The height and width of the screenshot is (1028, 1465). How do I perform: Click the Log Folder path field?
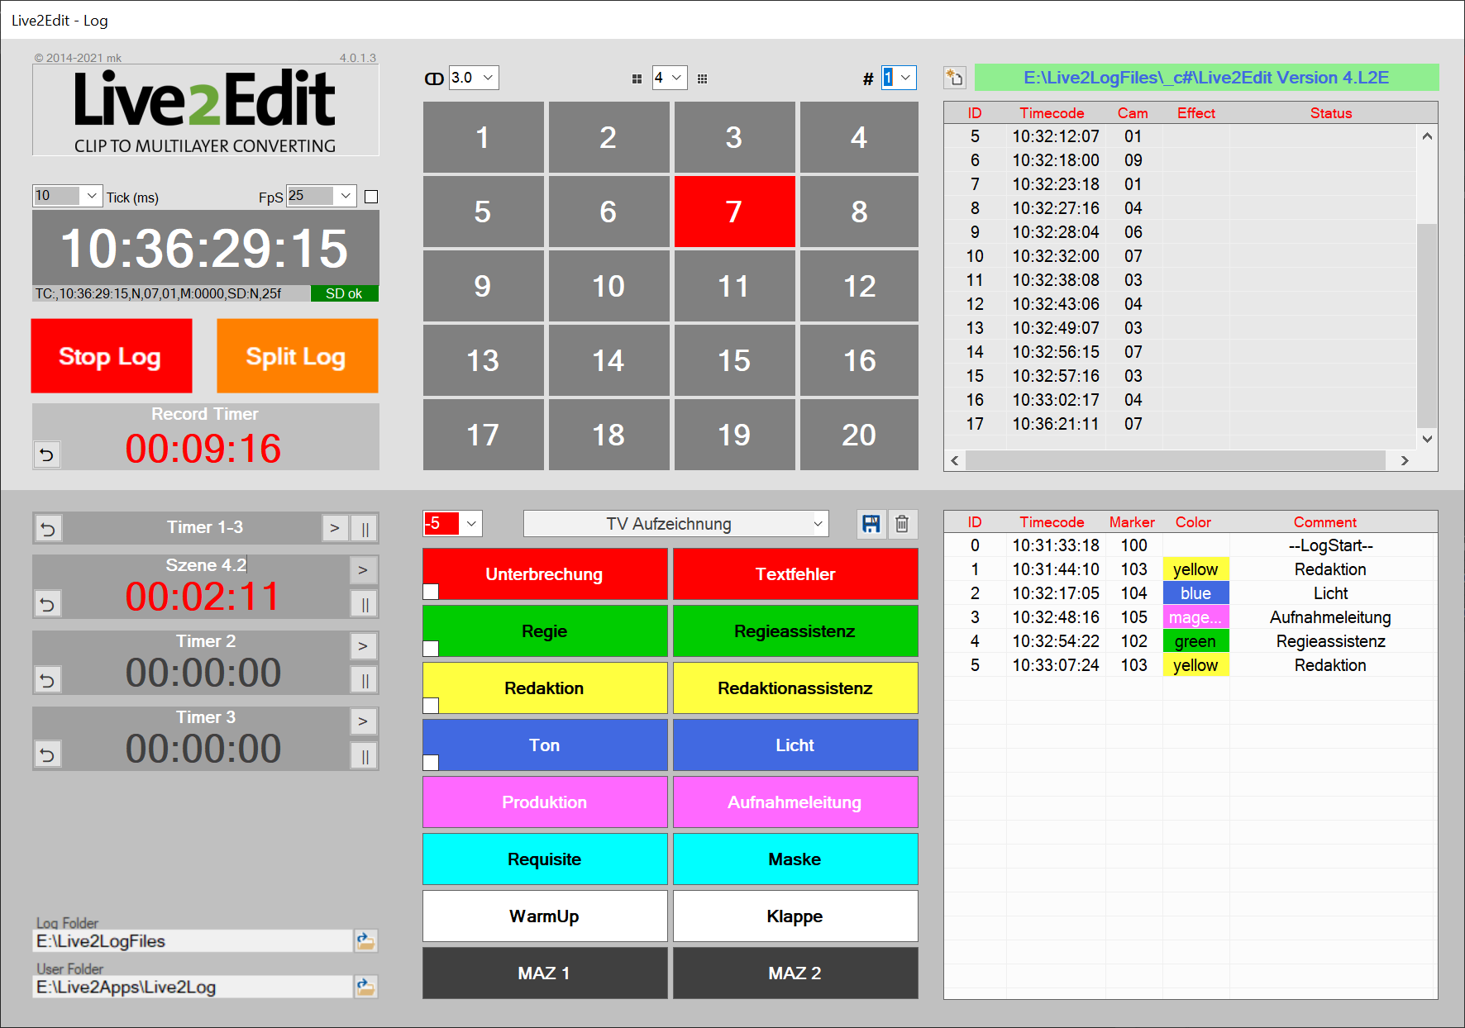[193, 941]
